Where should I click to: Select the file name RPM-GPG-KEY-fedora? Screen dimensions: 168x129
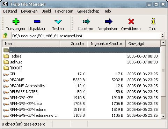[28, 109]
